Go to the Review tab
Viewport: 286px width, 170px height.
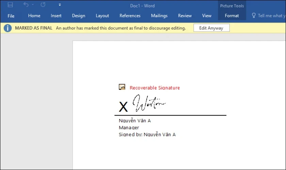coord(185,16)
